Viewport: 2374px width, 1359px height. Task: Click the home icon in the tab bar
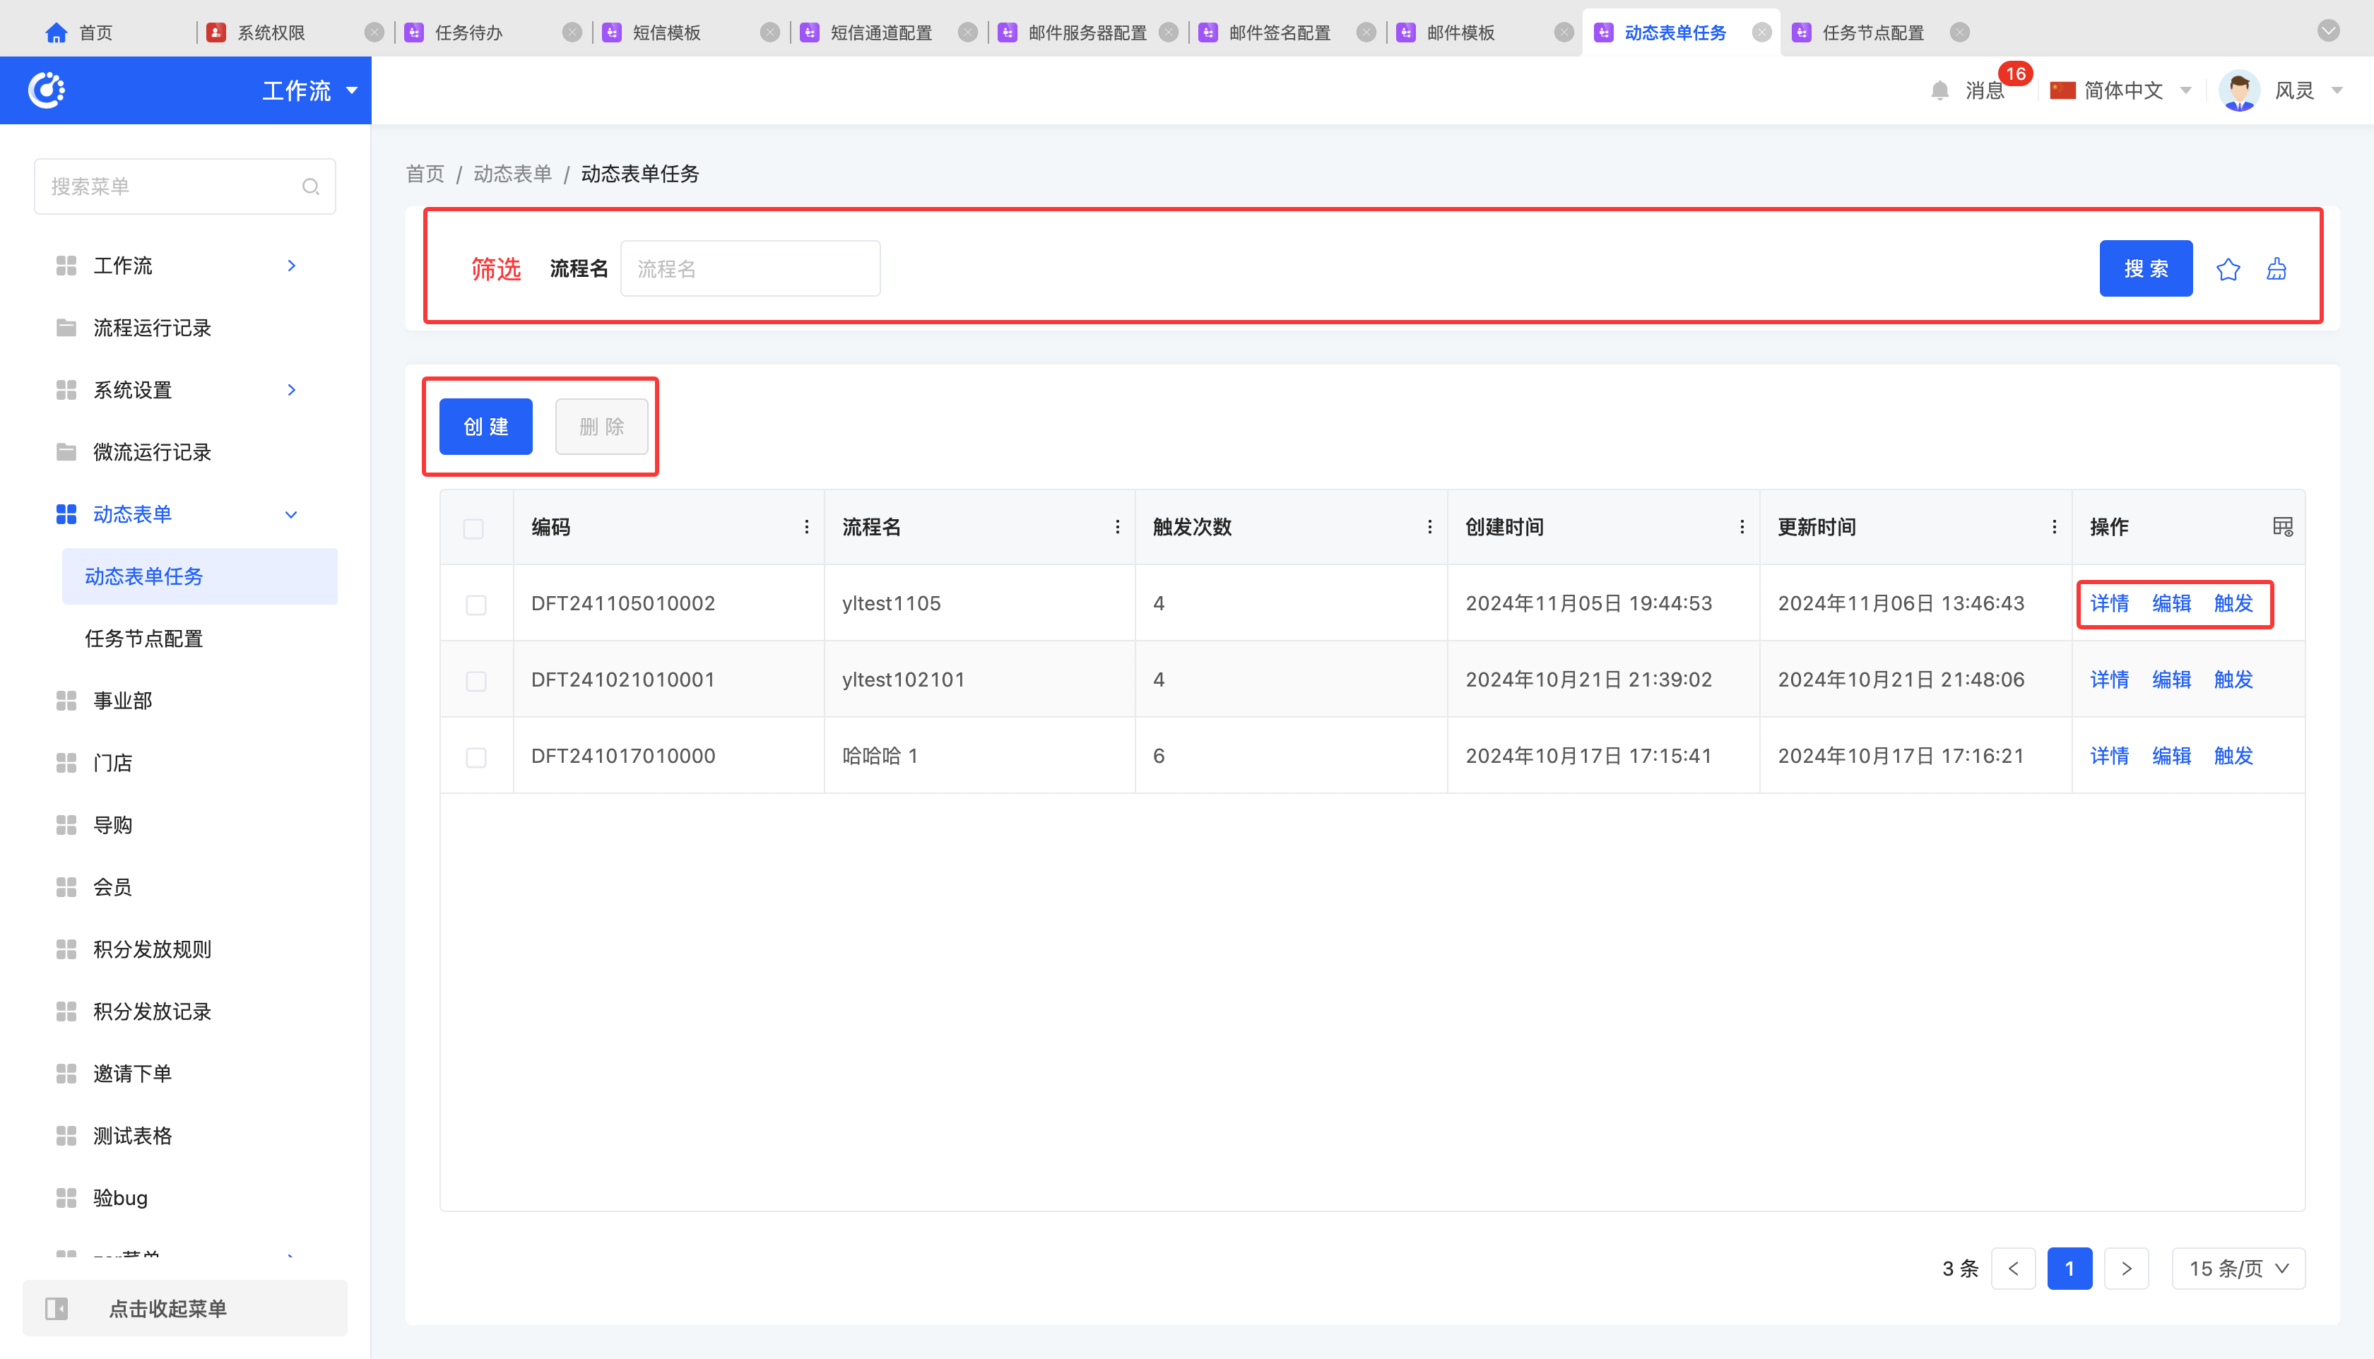tap(56, 32)
